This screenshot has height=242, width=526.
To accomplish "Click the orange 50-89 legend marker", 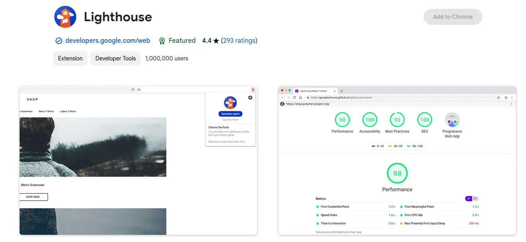I will coord(390,146).
